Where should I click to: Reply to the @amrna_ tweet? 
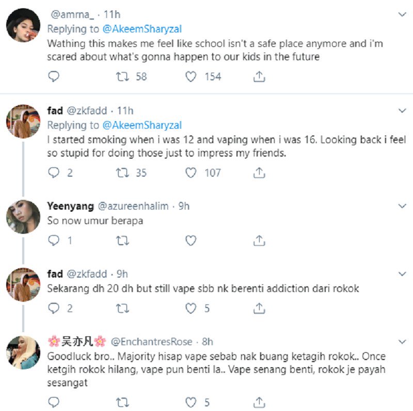point(54,77)
